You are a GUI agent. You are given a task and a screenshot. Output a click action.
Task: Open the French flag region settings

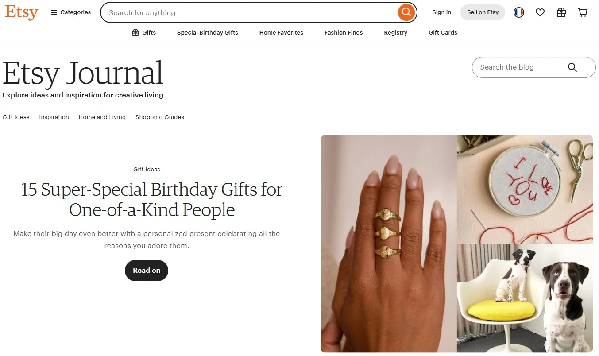pyautogui.click(x=519, y=12)
